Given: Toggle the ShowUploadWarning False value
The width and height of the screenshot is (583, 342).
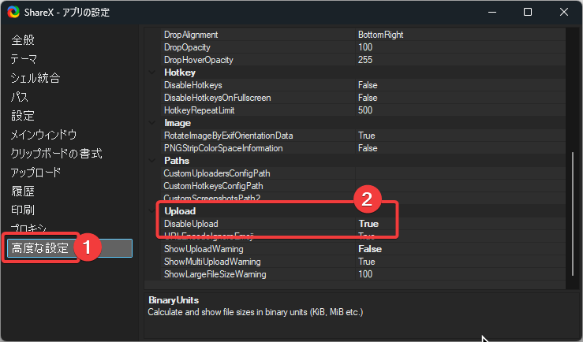Looking at the screenshot, I should point(370,249).
